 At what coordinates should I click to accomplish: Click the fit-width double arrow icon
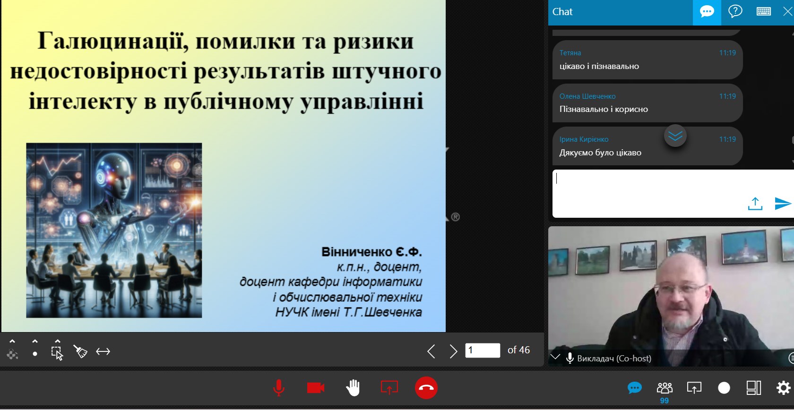pos(103,351)
